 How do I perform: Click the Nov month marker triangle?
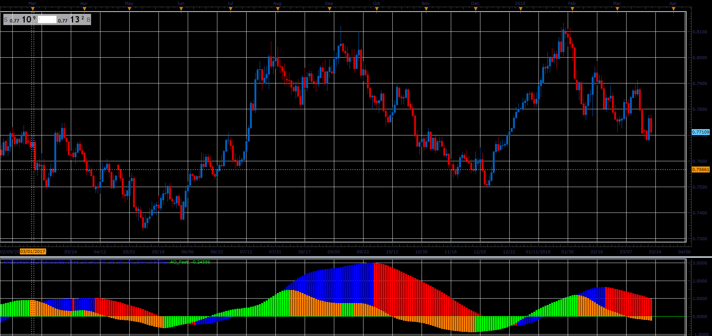[426, 9]
